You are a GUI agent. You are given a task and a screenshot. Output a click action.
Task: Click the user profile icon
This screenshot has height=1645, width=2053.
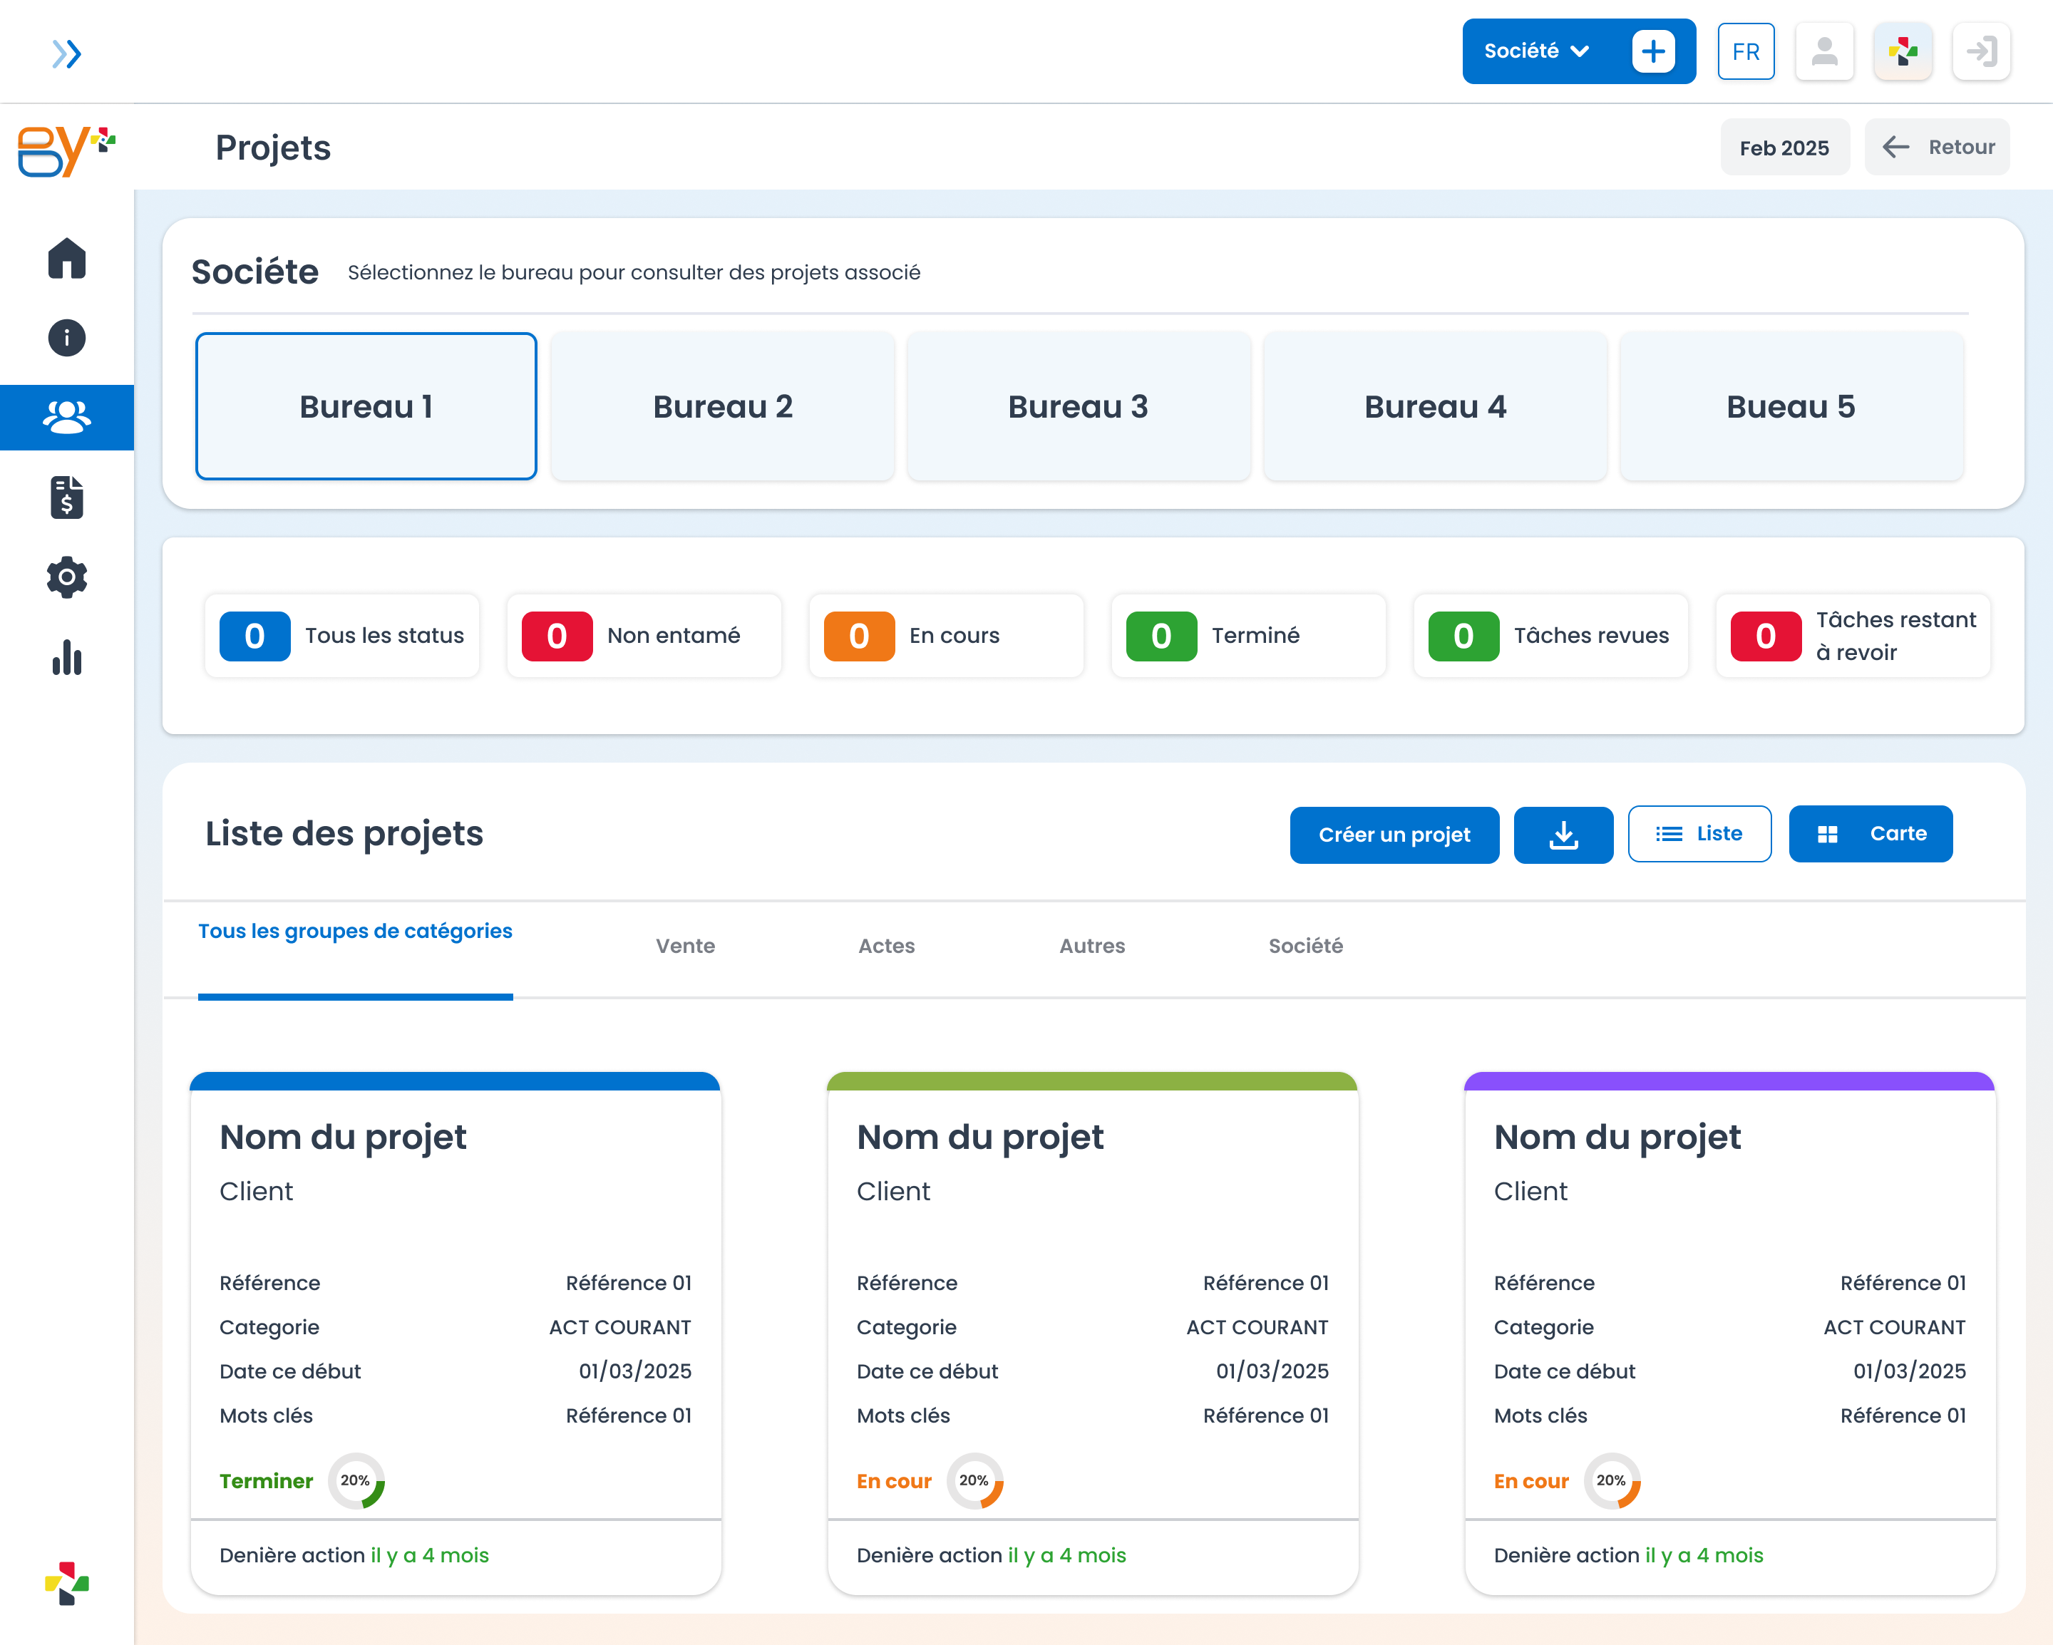click(1824, 51)
